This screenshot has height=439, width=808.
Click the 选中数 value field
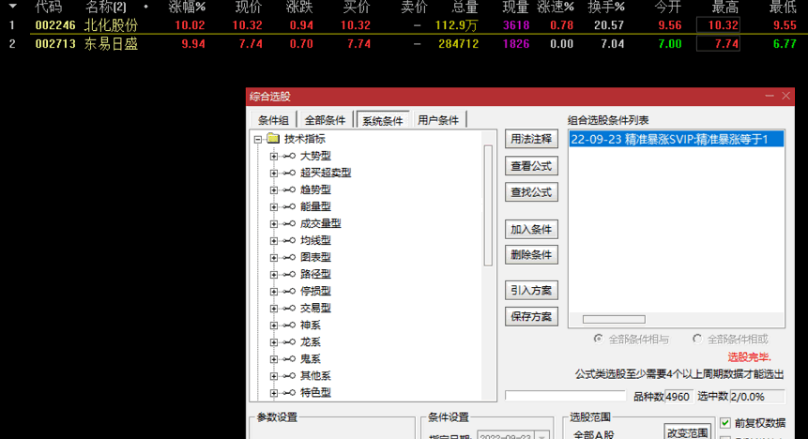[757, 397]
